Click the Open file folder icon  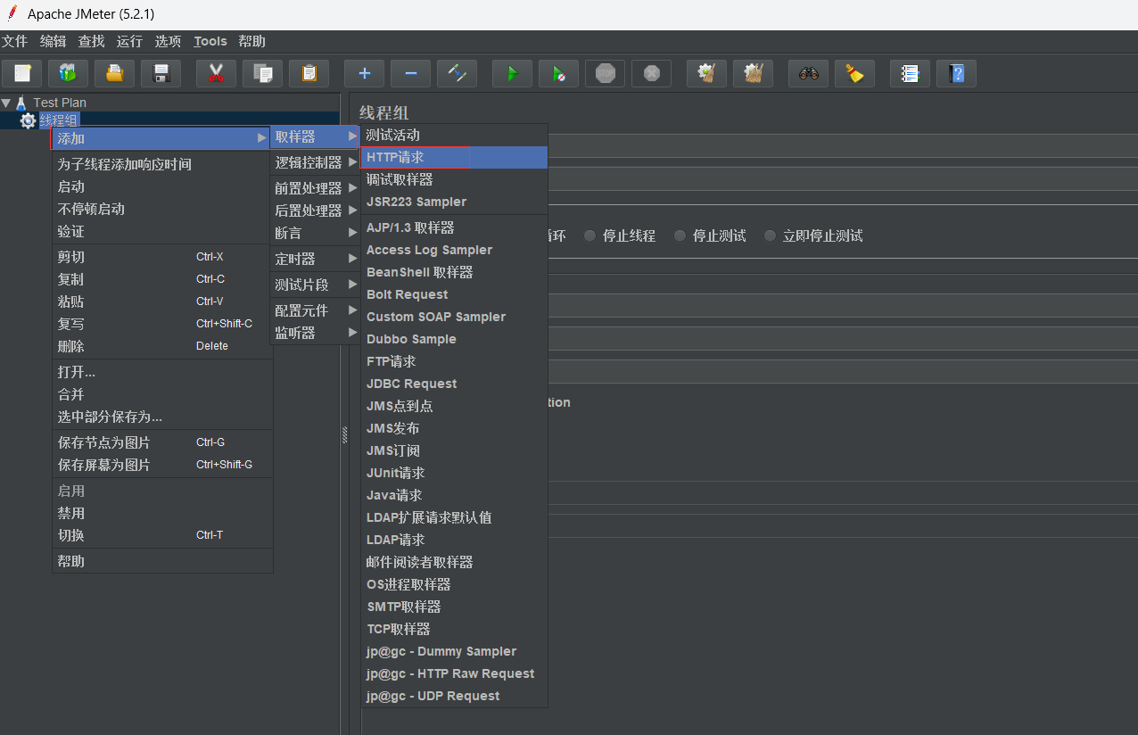coord(114,73)
